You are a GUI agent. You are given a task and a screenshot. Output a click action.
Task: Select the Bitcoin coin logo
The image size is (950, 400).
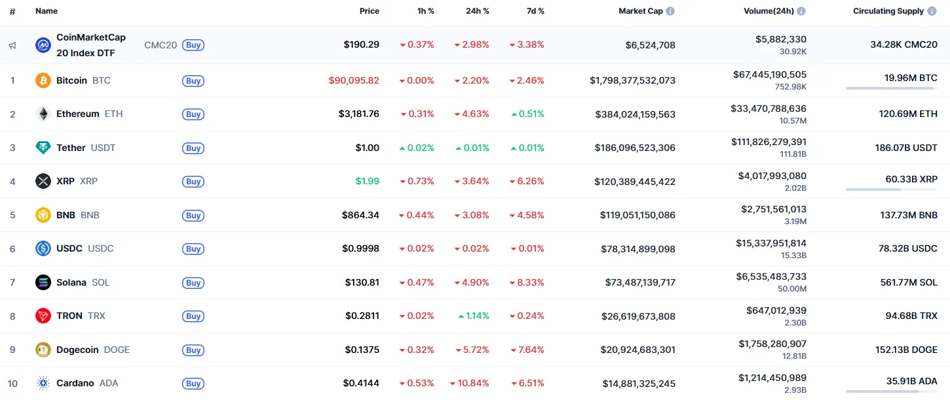pyautogui.click(x=43, y=80)
